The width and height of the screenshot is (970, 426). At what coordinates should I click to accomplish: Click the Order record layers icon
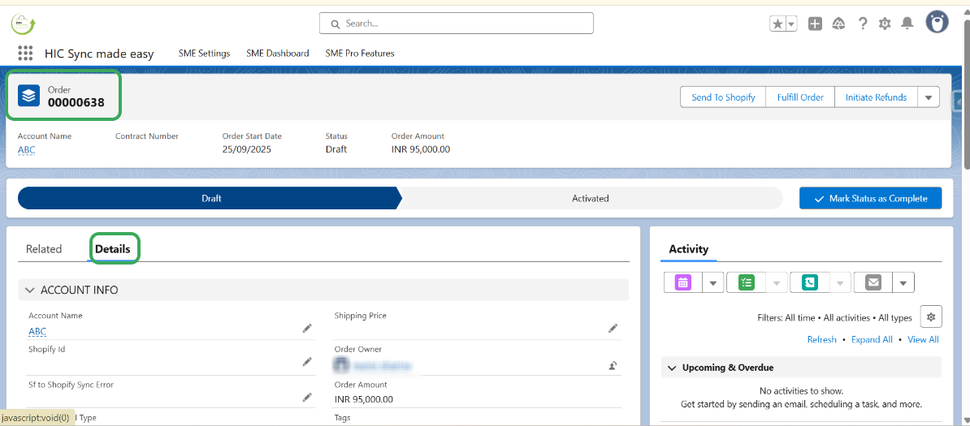point(28,96)
